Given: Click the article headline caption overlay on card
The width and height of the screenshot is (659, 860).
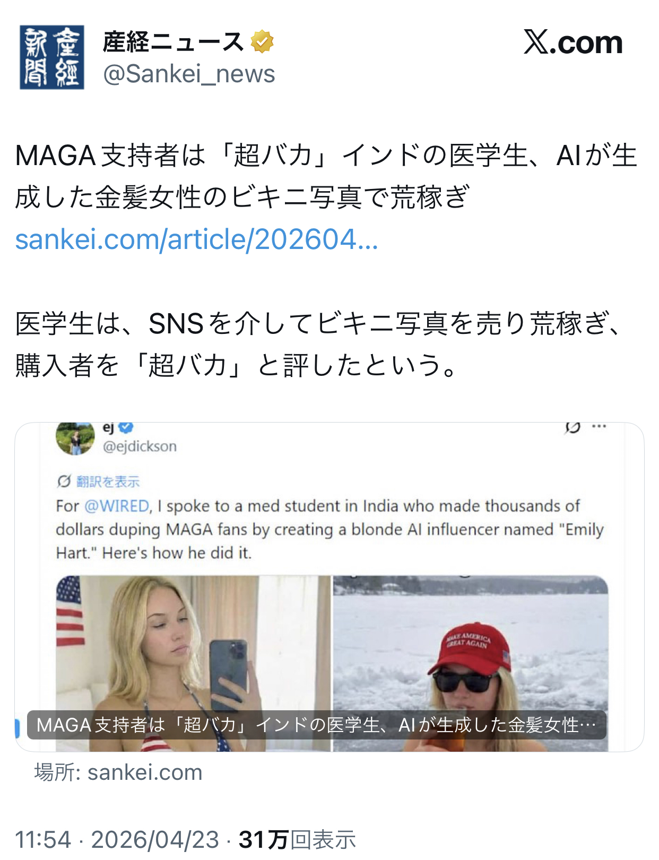Looking at the screenshot, I should (316, 725).
